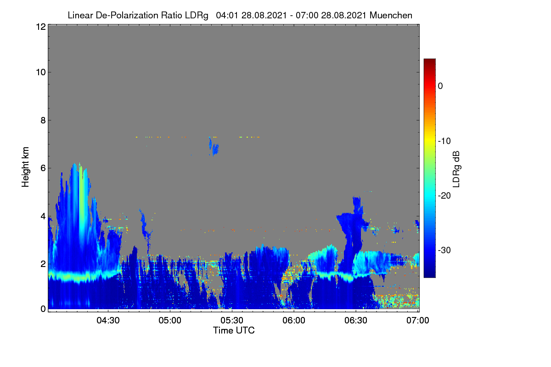
Task: Click the height tick label 2
Action: 43,263
